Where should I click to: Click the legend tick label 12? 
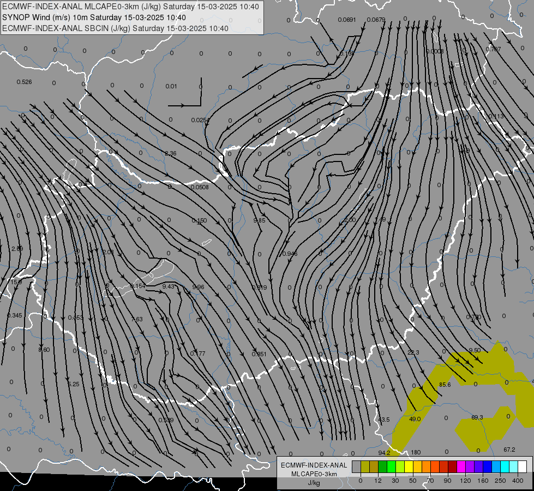point(378,481)
